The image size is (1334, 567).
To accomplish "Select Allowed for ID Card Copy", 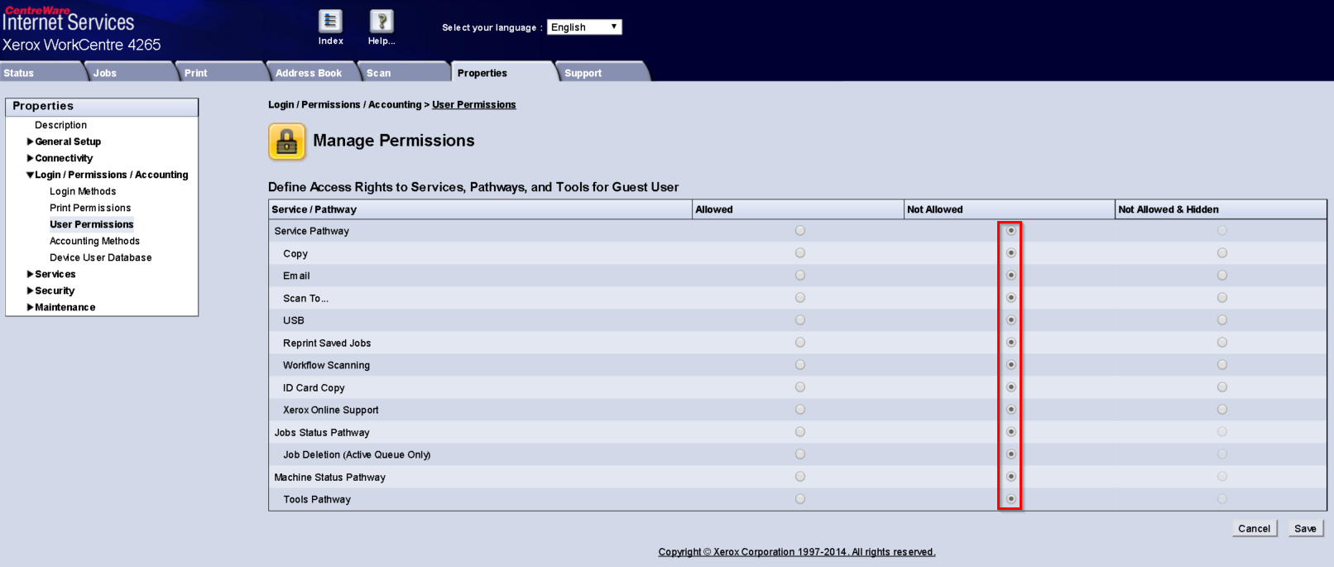I will (x=800, y=387).
